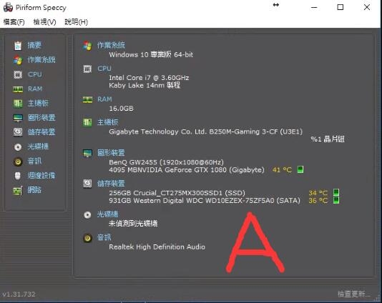Click the 網路 network icon in sidebar

[18, 191]
